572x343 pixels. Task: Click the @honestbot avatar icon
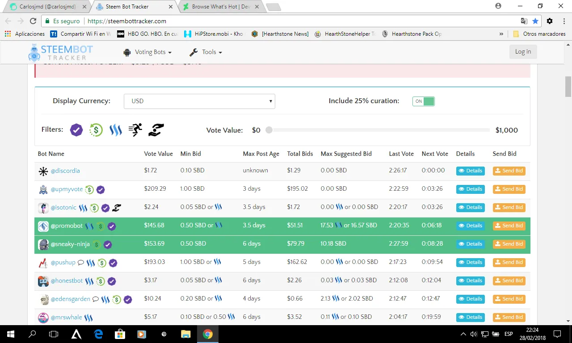(x=43, y=281)
